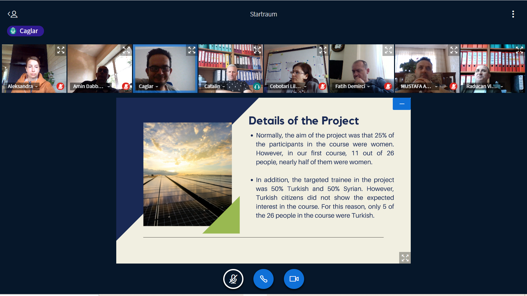Click Catalin's headphone listen-only indicator
The image size is (527, 296).
pyautogui.click(x=257, y=86)
